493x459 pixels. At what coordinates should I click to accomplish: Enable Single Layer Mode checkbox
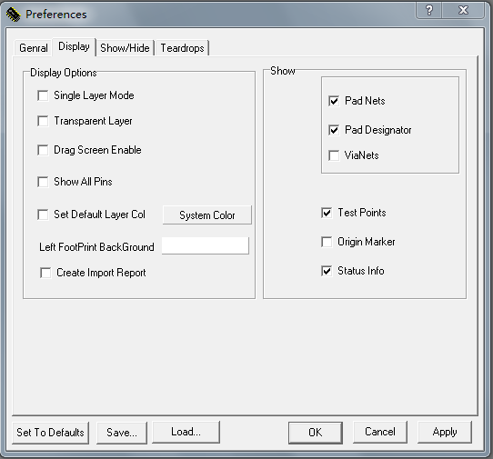pyautogui.click(x=43, y=95)
